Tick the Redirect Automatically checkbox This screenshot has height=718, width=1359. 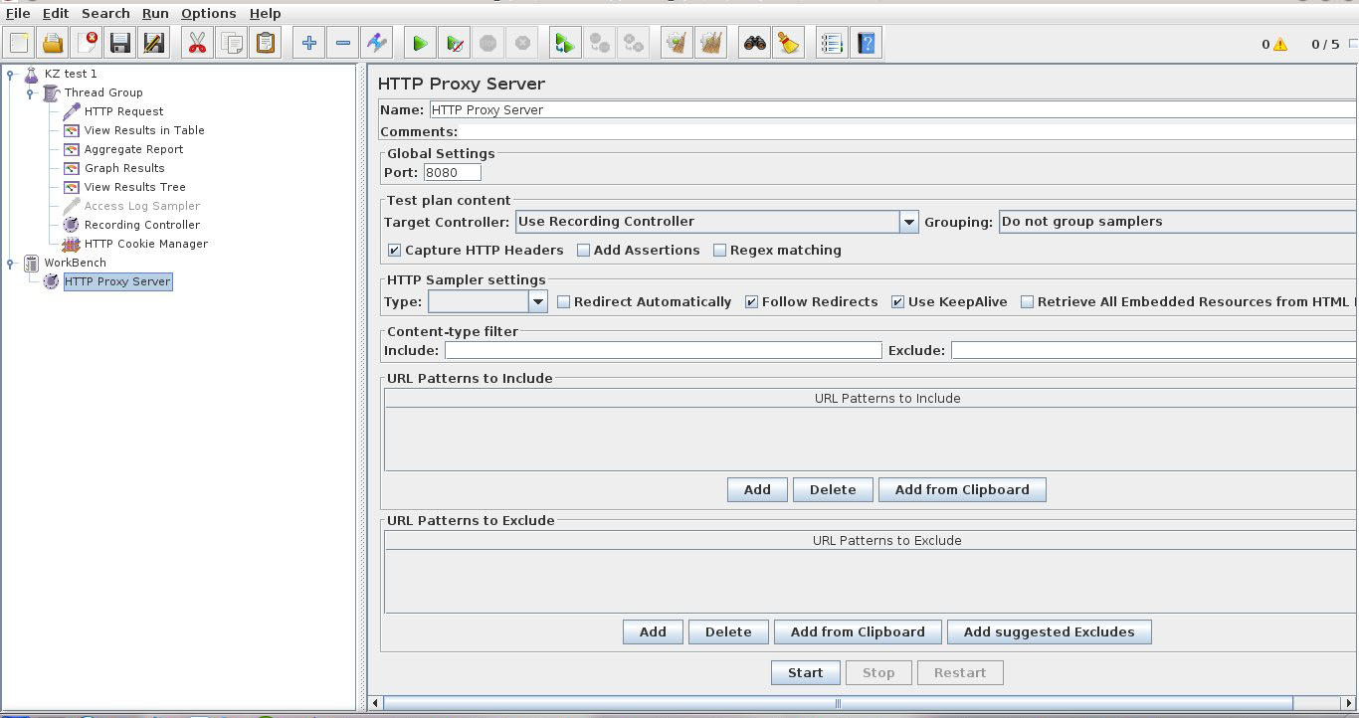(564, 302)
